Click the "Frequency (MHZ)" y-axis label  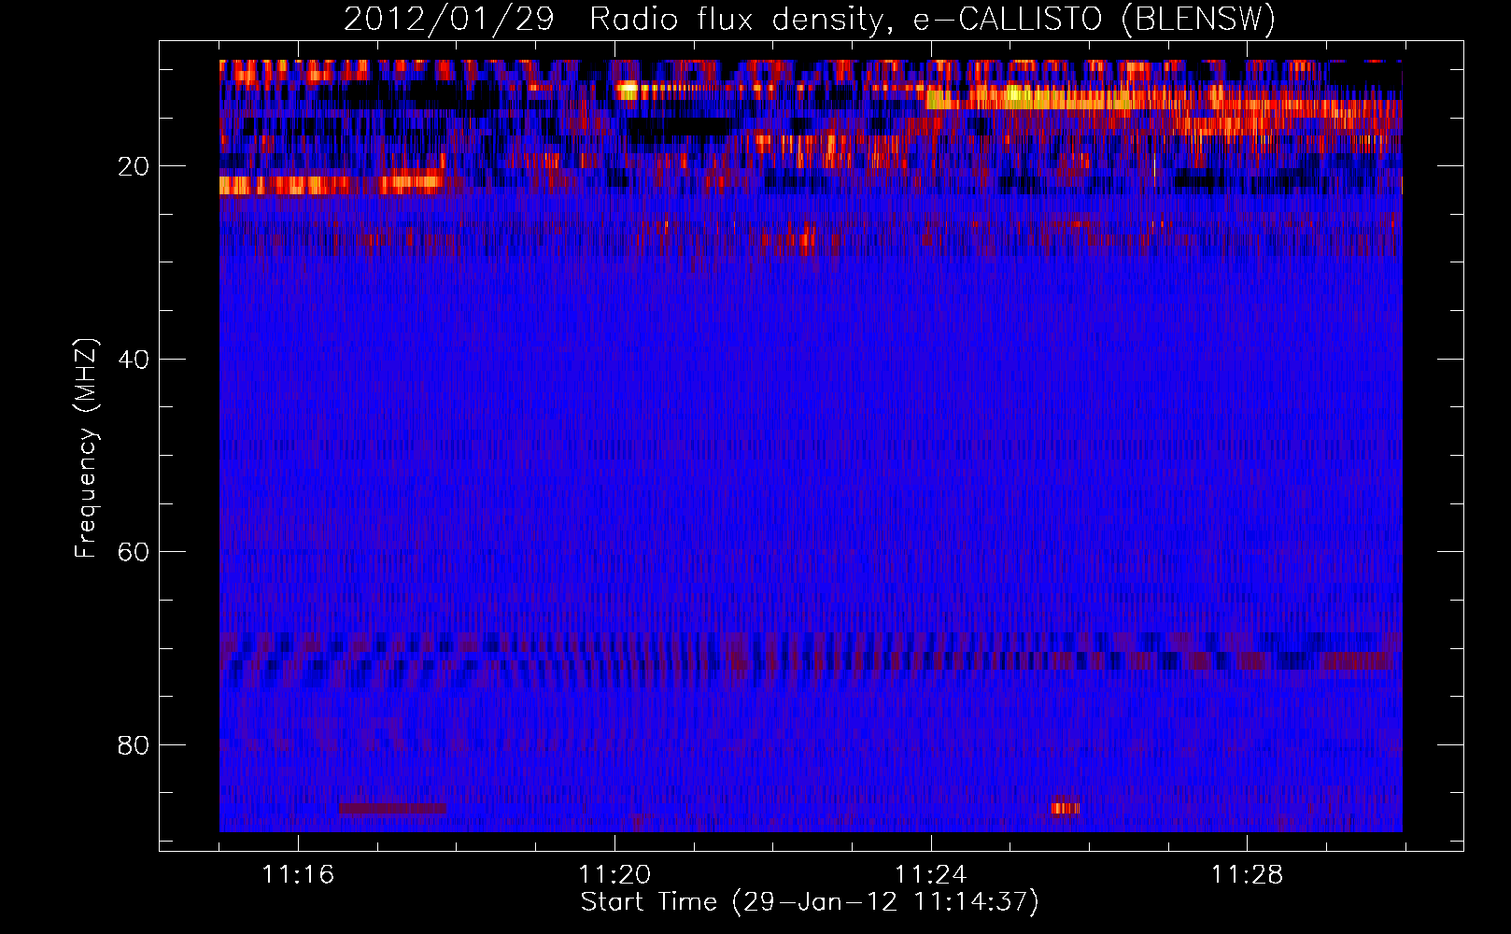85,448
